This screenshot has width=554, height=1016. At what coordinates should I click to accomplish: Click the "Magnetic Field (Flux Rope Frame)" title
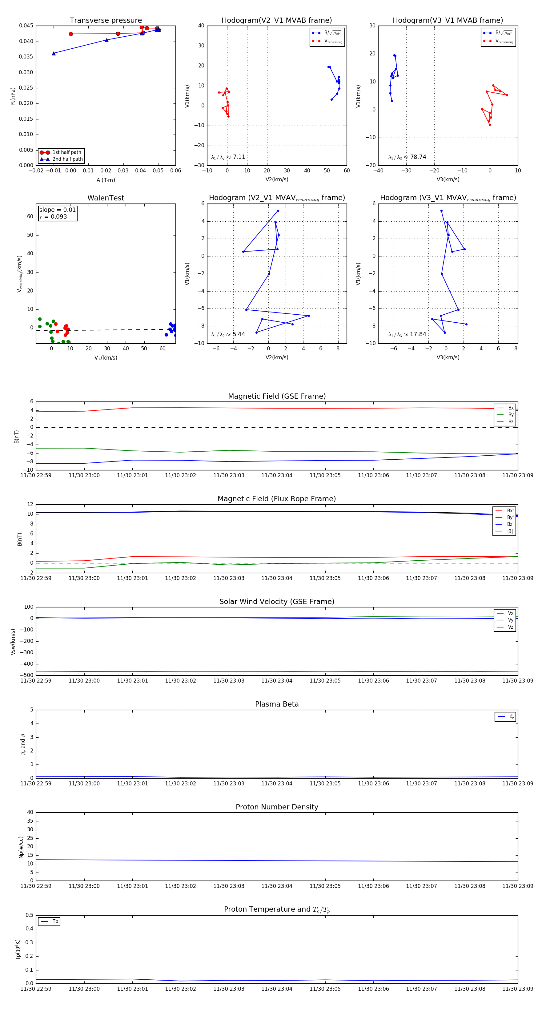277,499
